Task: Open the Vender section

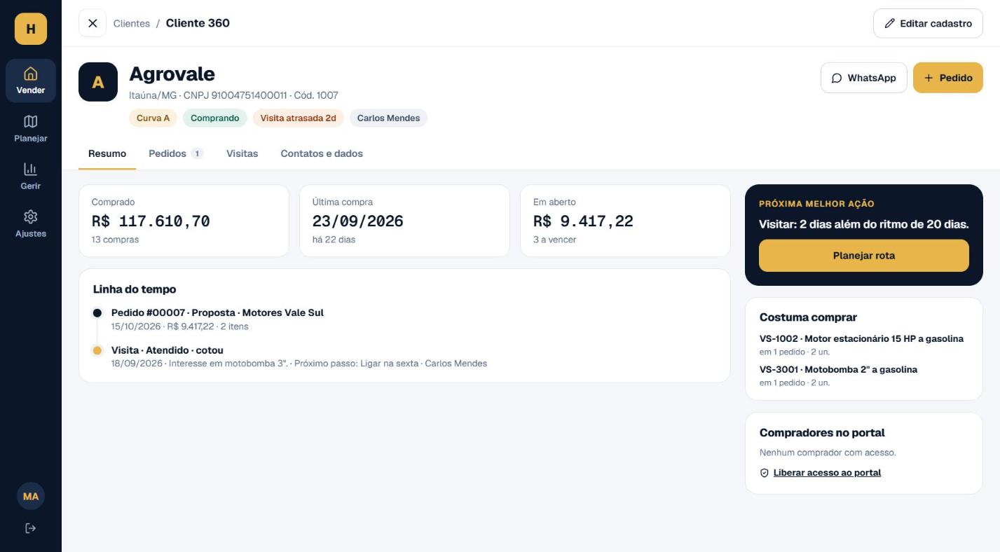Action: pyautogui.click(x=31, y=81)
